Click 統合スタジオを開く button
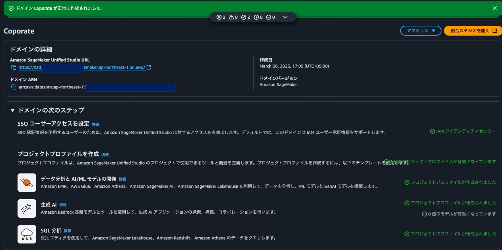 tap(473, 31)
